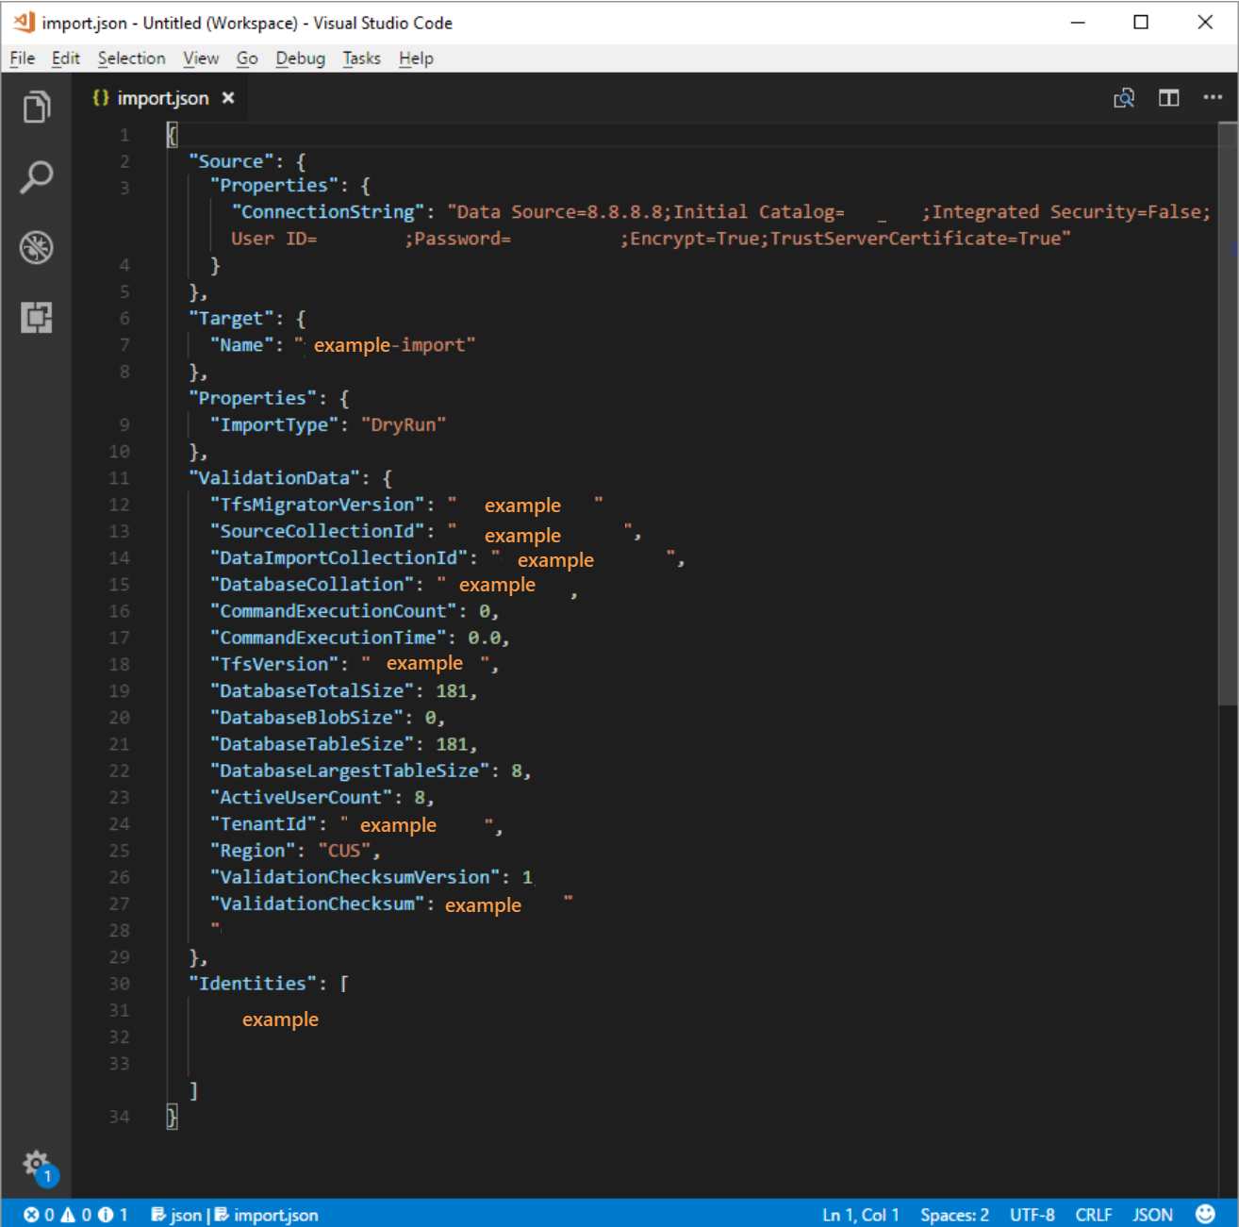Click the file preview search icon above the editor
The image size is (1239, 1227).
pos(1124,97)
